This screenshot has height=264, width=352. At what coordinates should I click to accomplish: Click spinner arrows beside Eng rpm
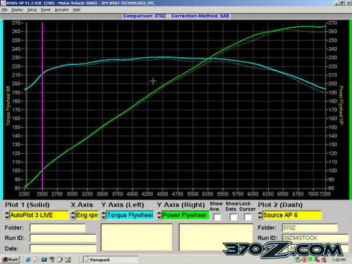(x=73, y=216)
